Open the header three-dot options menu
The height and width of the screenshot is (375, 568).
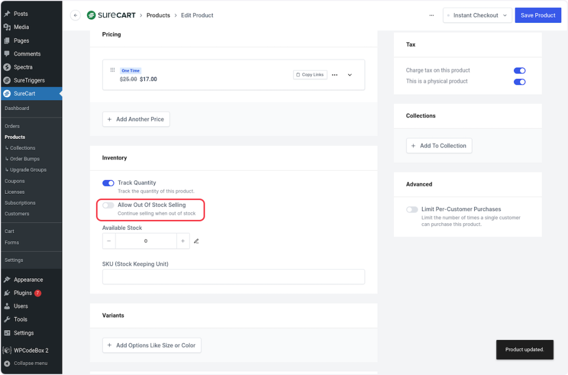(432, 16)
